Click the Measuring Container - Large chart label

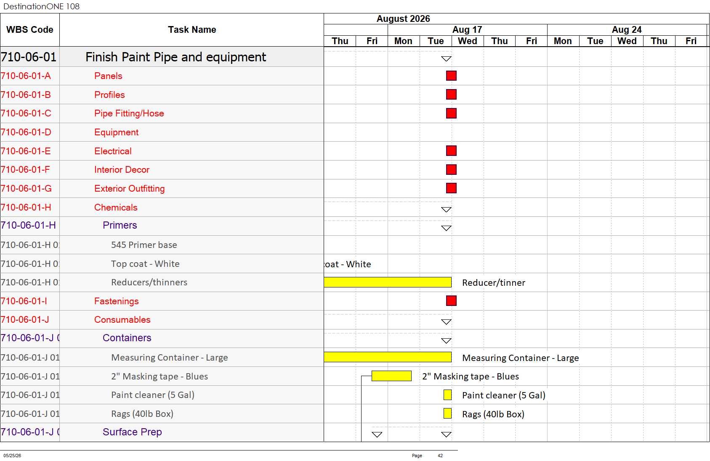[521, 358]
